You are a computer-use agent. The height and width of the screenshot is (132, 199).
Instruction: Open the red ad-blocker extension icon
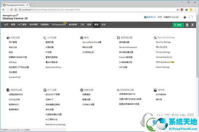coord(182,10)
